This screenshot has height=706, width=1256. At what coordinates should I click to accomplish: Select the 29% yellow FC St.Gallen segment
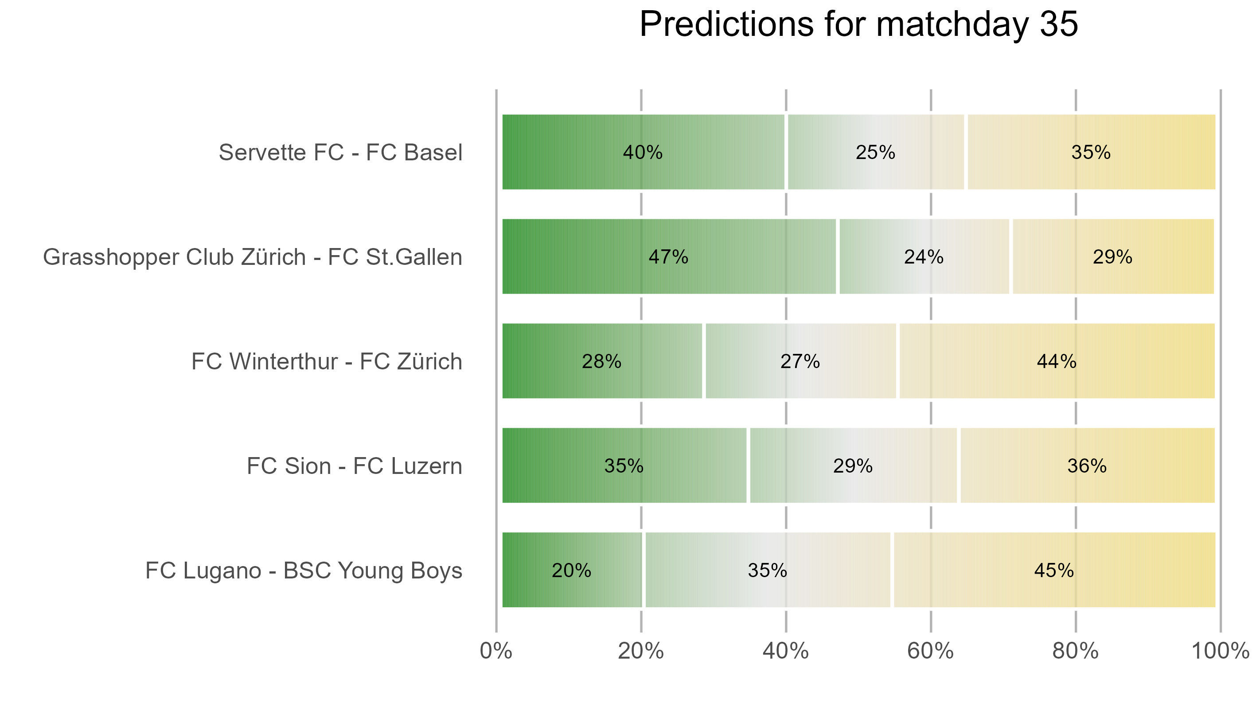coord(1113,257)
